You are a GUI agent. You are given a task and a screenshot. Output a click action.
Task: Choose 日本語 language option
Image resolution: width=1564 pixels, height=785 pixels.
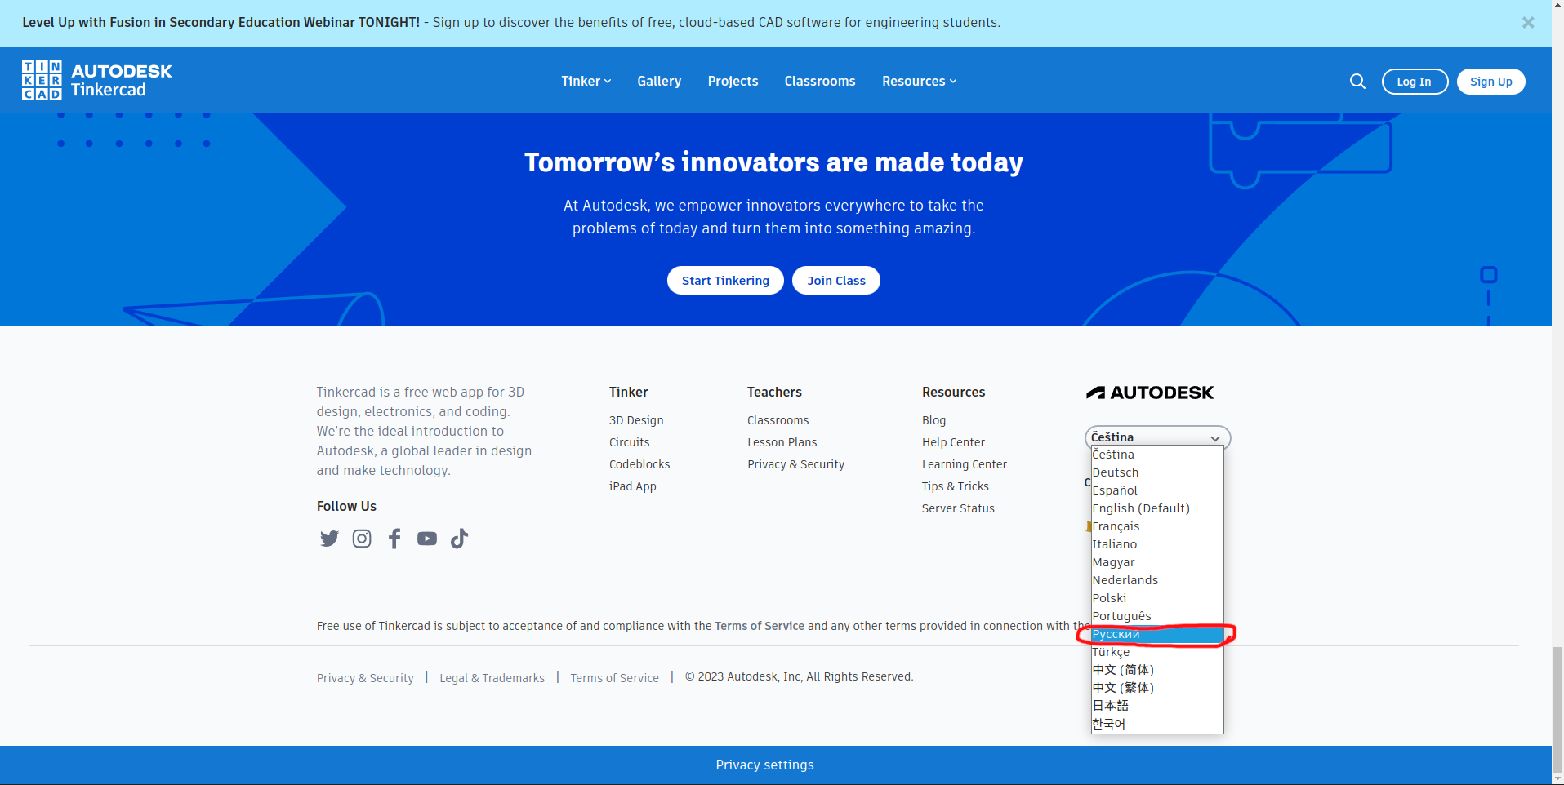tap(1157, 706)
